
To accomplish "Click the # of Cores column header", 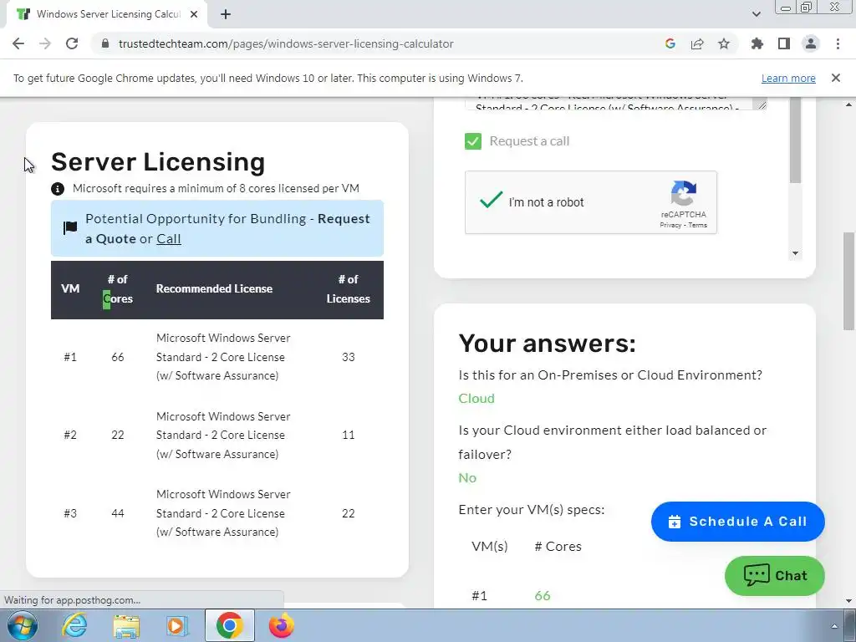I will (x=117, y=289).
